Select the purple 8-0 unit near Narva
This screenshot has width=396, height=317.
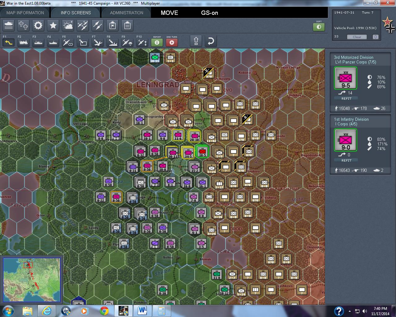coord(101,135)
